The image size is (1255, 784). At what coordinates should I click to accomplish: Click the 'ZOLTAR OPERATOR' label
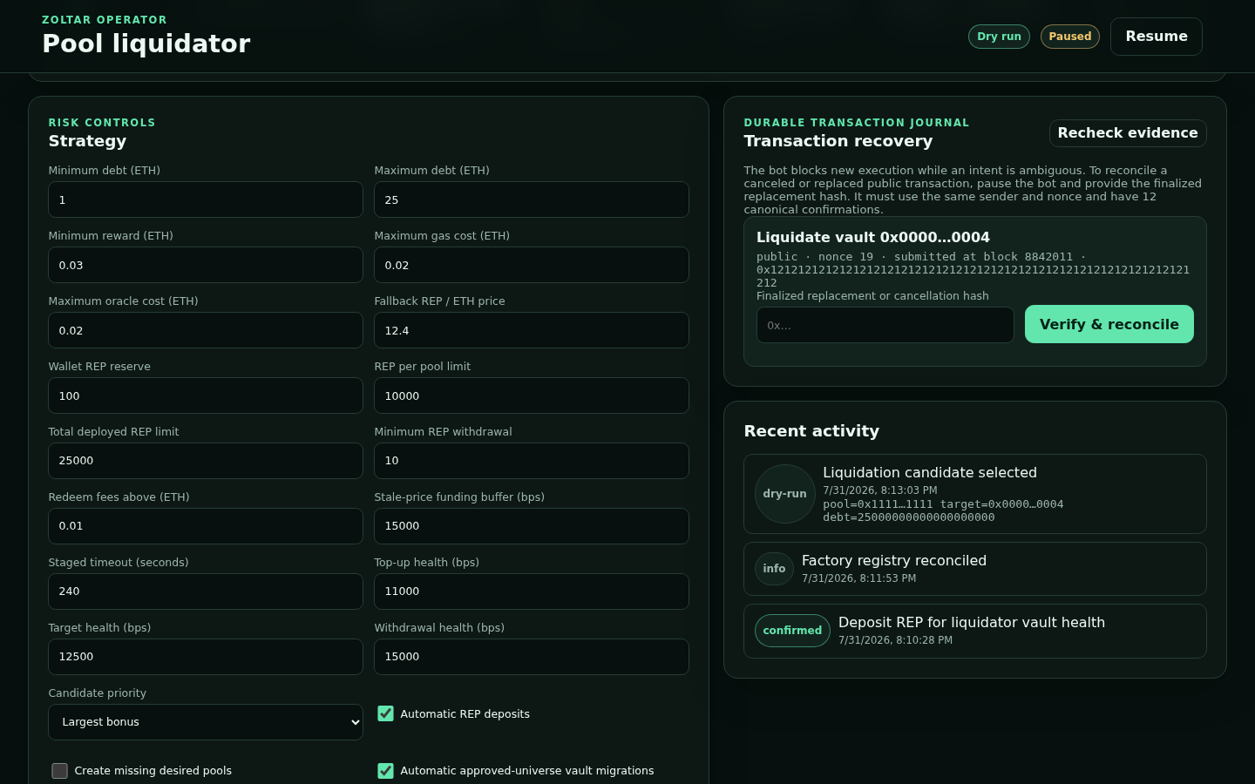coord(105,20)
